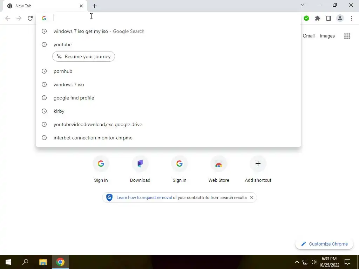
Task: Open the Sign in shortcut beside Web Store
Action: tap(179, 169)
